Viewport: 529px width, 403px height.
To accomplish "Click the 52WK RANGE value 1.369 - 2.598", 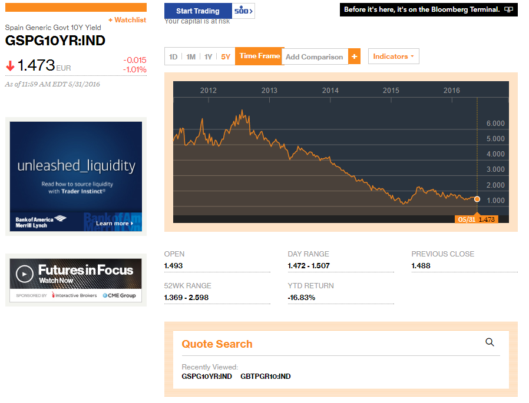I will click(x=186, y=298).
